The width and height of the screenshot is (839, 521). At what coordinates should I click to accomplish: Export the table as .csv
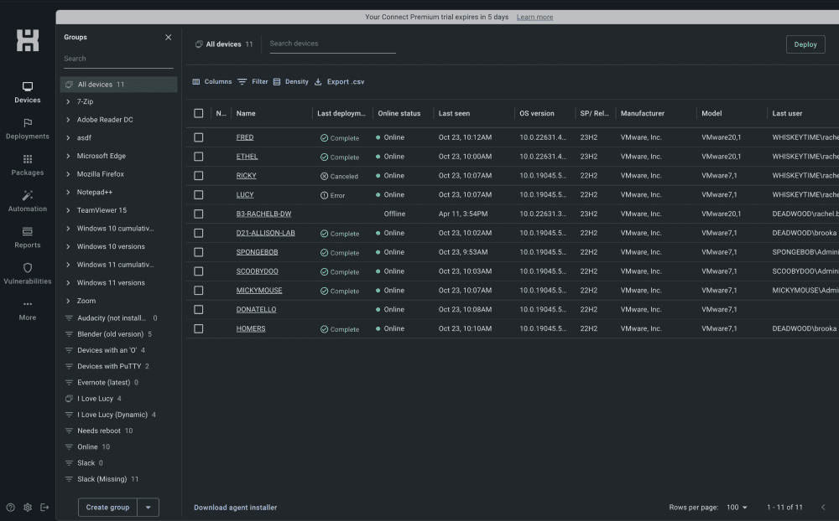coord(339,82)
